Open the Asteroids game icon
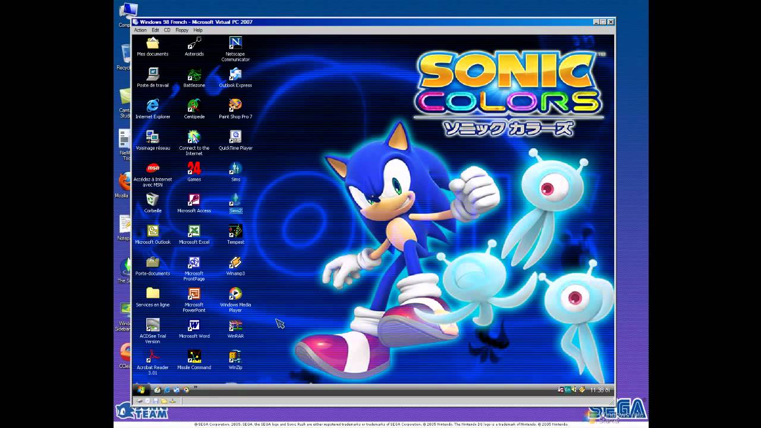The width and height of the screenshot is (761, 428). [x=194, y=46]
